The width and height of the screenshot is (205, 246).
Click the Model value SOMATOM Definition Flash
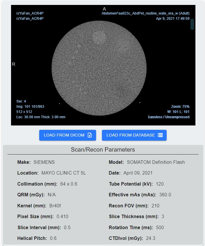[156, 162]
